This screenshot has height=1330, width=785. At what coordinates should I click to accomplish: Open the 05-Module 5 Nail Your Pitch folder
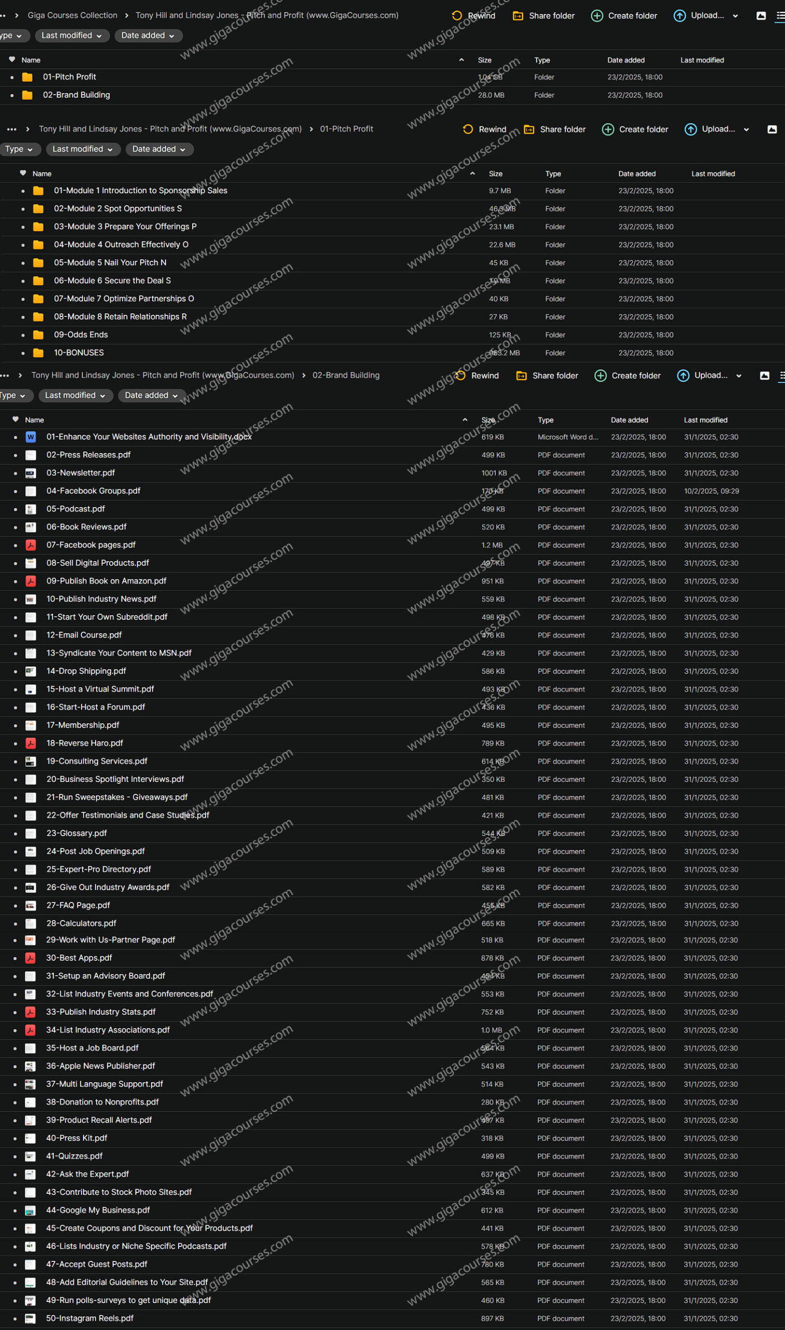point(110,263)
